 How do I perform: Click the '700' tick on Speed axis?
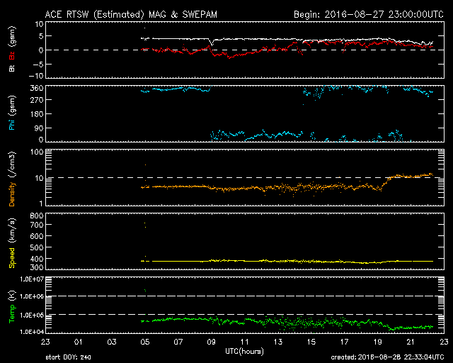coord(37,225)
